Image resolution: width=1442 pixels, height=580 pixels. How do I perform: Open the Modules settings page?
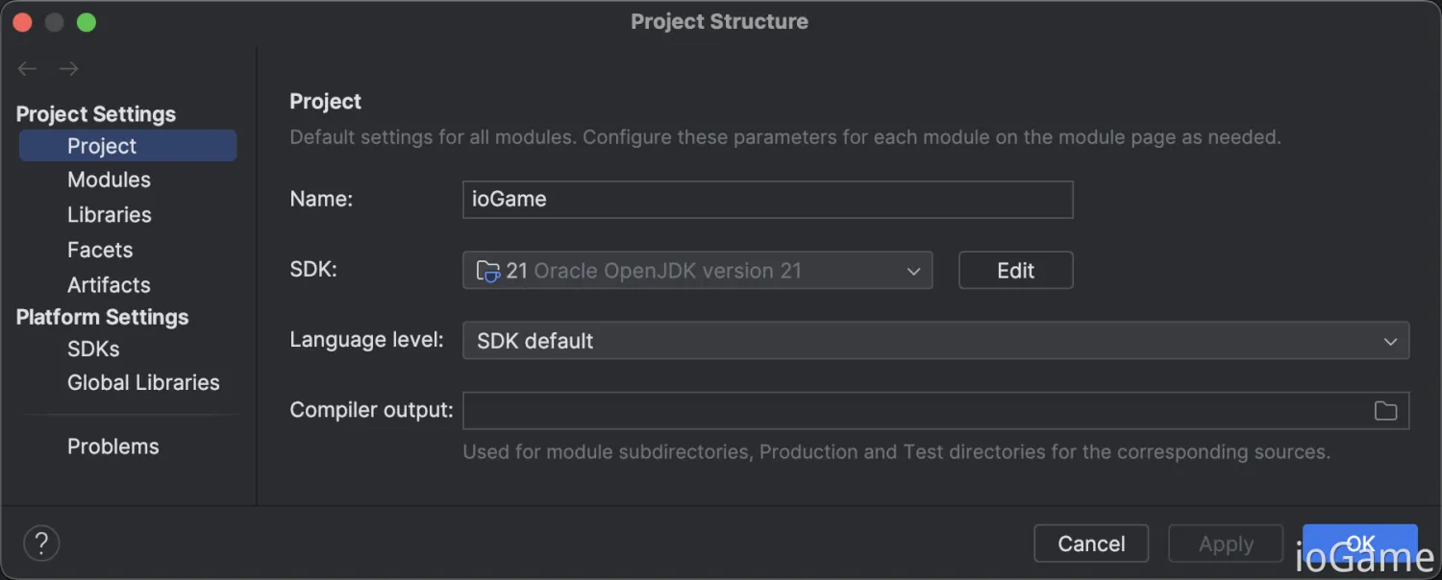click(109, 180)
